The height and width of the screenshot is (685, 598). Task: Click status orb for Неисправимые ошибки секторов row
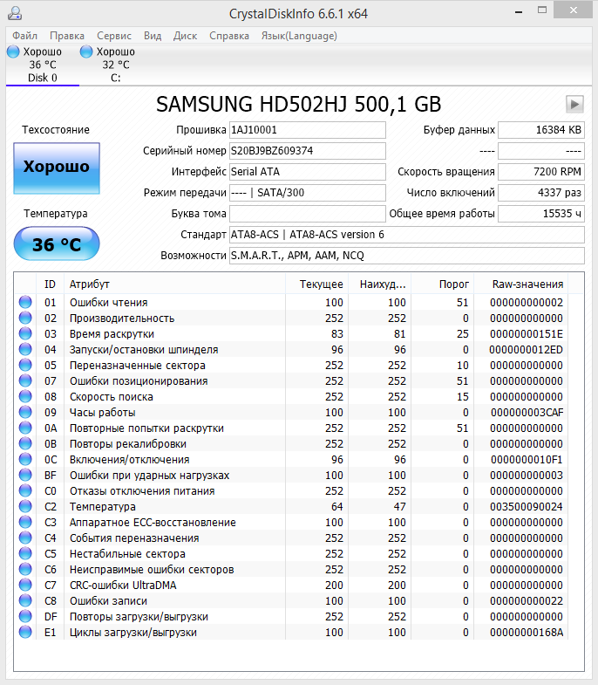25,570
